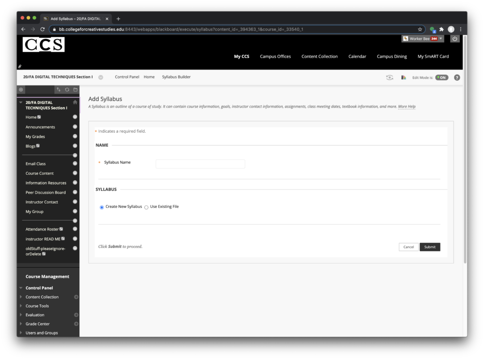Screen dimensions: 484x359
Task: Choose the Use Existing File option
Action: (147, 207)
